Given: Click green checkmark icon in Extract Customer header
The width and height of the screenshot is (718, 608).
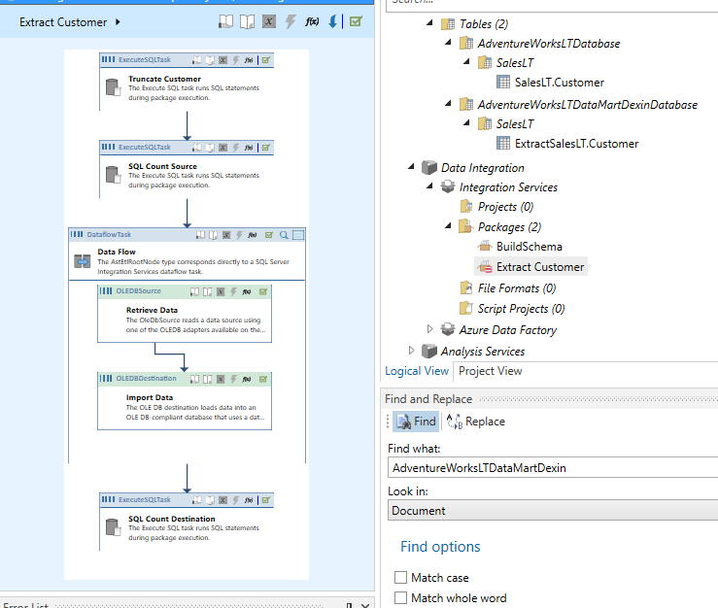Looking at the screenshot, I should point(356,21).
